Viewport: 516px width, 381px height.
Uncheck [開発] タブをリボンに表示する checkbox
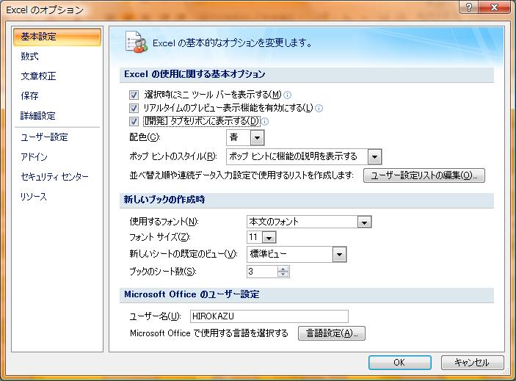click(134, 121)
